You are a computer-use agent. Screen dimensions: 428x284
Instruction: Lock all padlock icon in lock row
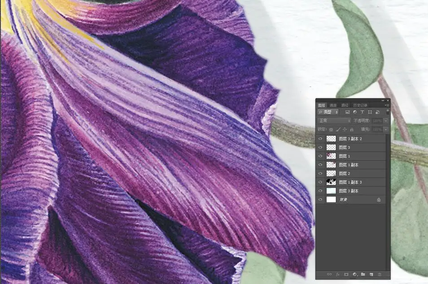click(352, 130)
